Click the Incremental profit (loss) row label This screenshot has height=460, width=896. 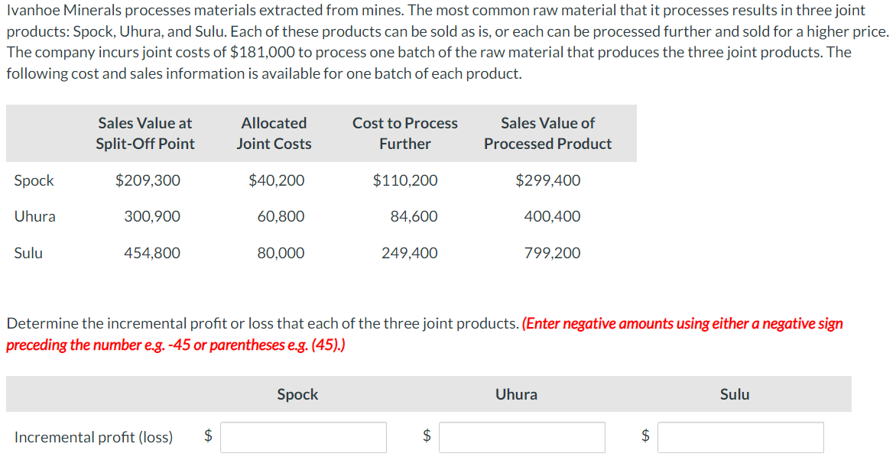(93, 437)
